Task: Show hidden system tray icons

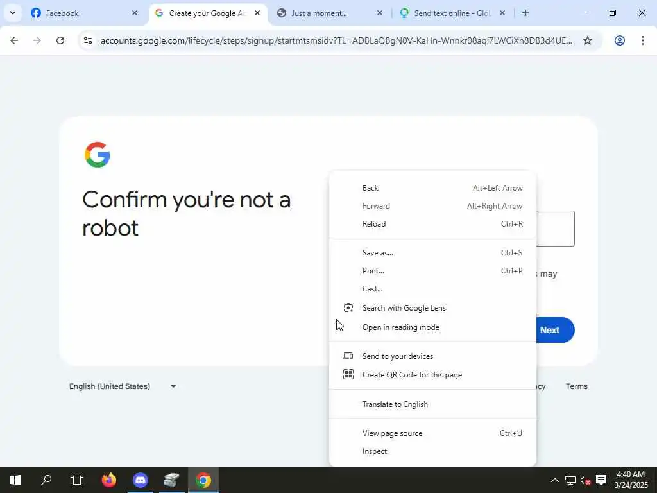Action: coord(554,480)
